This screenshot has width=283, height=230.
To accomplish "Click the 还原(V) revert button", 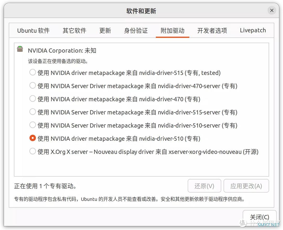I will [x=204, y=186].
